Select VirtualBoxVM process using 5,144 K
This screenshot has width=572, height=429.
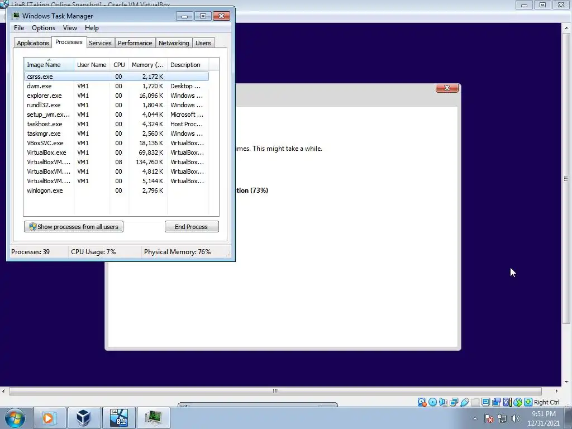click(116, 181)
